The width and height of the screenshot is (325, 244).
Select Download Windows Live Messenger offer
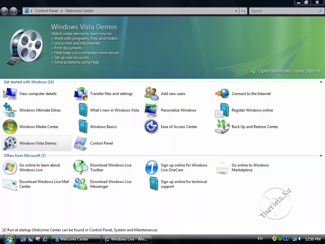coord(107,184)
